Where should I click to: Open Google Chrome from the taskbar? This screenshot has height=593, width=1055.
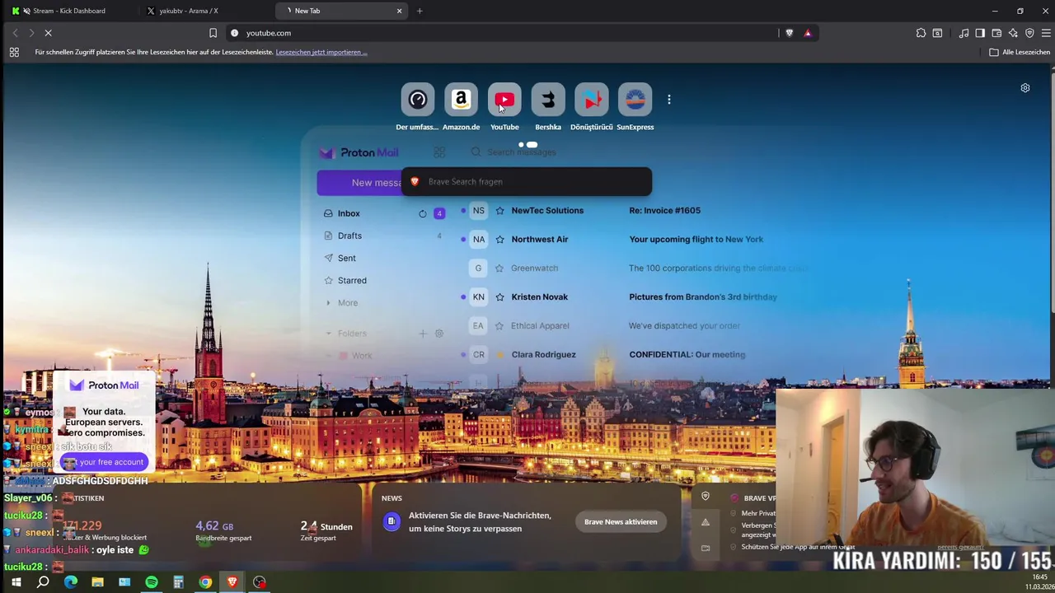(x=205, y=582)
